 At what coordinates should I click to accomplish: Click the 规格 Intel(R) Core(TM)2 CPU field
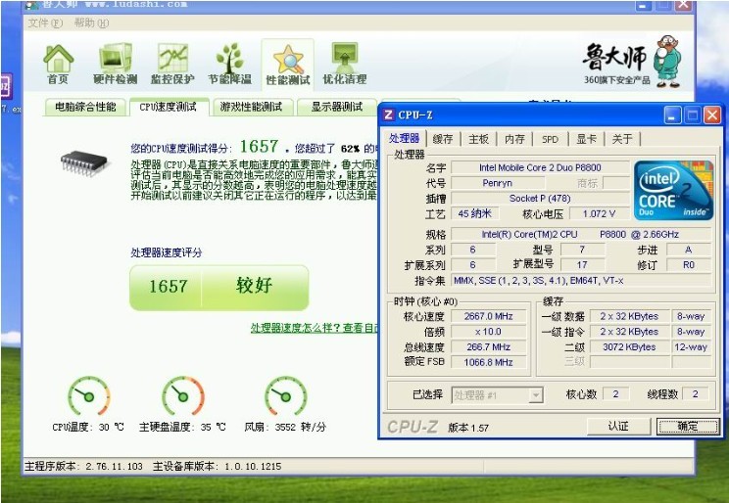pyautogui.click(x=581, y=234)
